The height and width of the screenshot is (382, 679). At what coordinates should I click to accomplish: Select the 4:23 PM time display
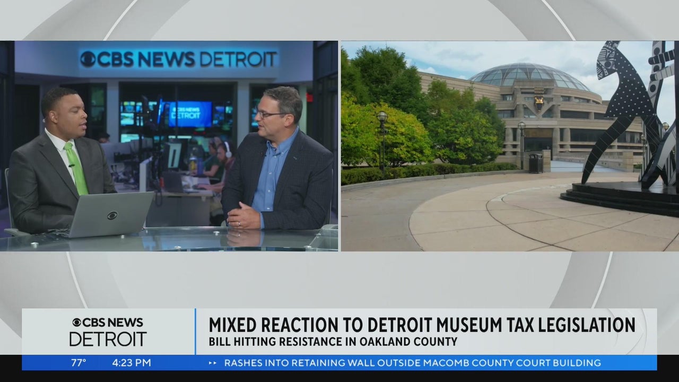pyautogui.click(x=132, y=363)
